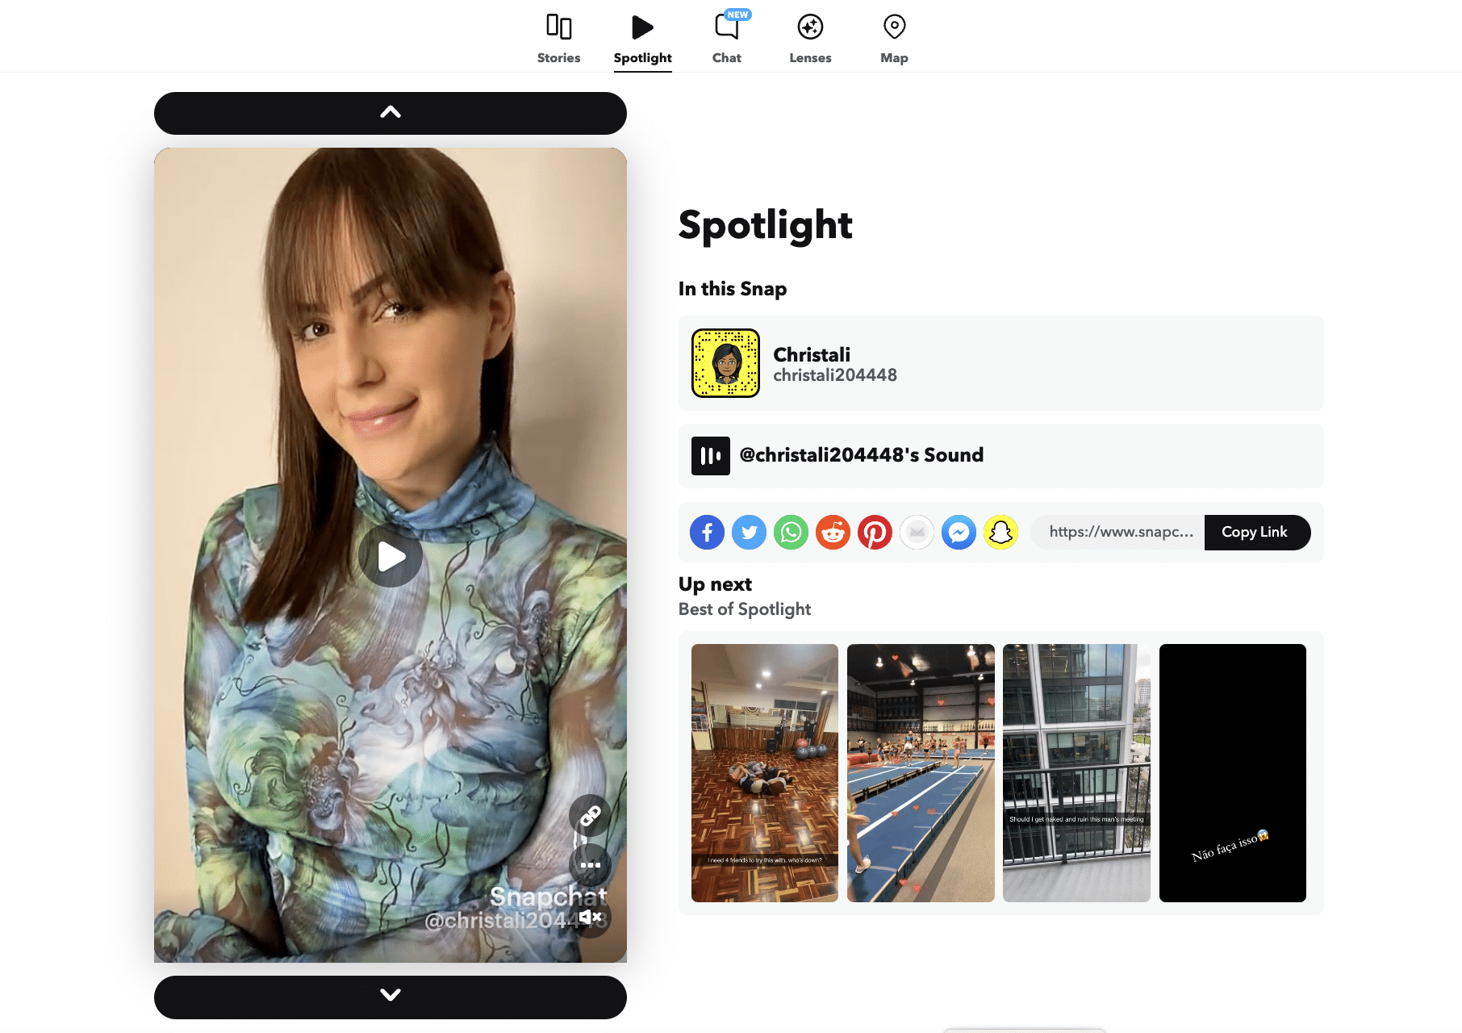This screenshot has height=1033, width=1462.
Task: Share to Twitter
Action: 750,533
